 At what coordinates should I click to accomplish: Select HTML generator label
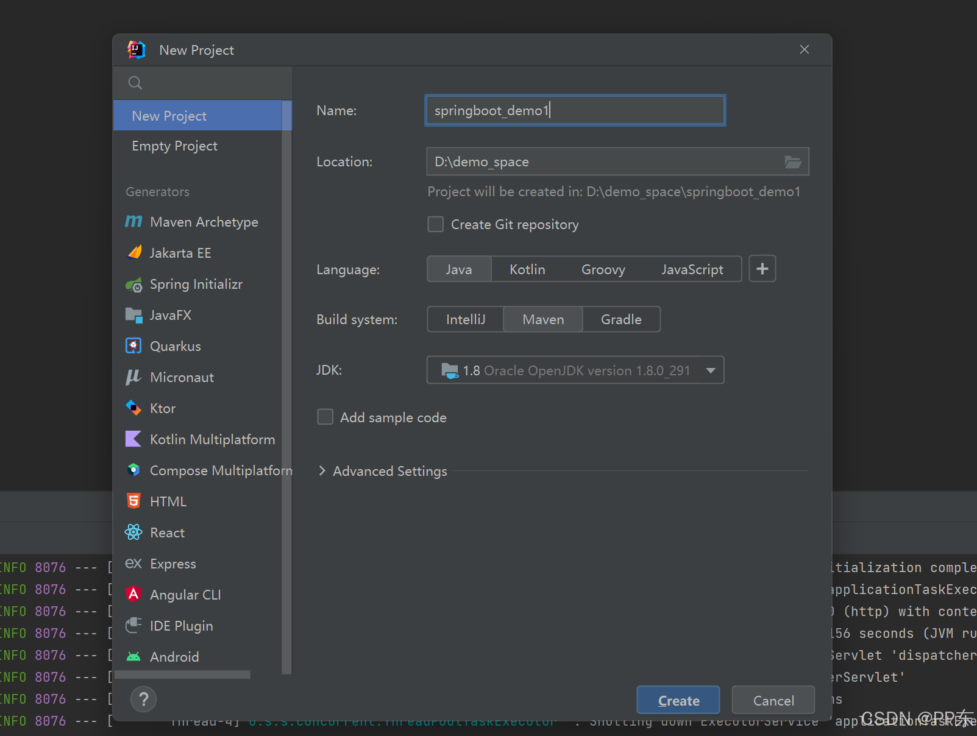tap(168, 501)
